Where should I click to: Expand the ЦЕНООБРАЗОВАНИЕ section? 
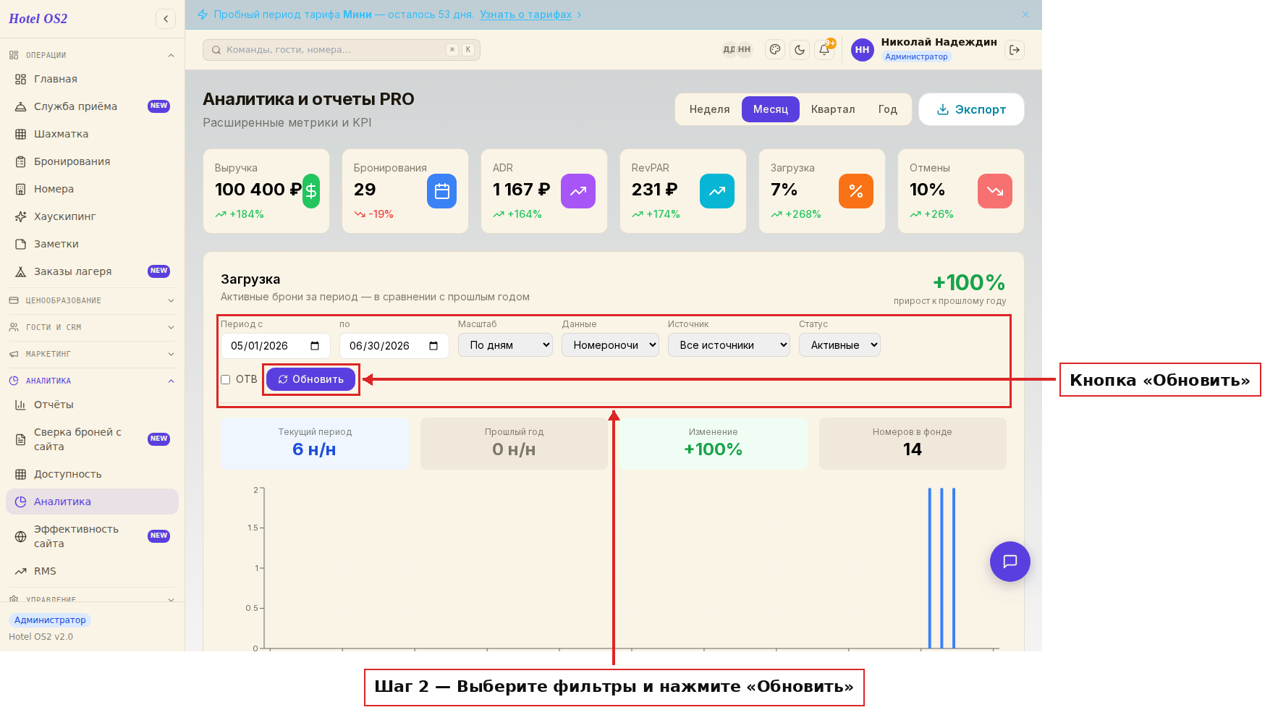coord(92,300)
